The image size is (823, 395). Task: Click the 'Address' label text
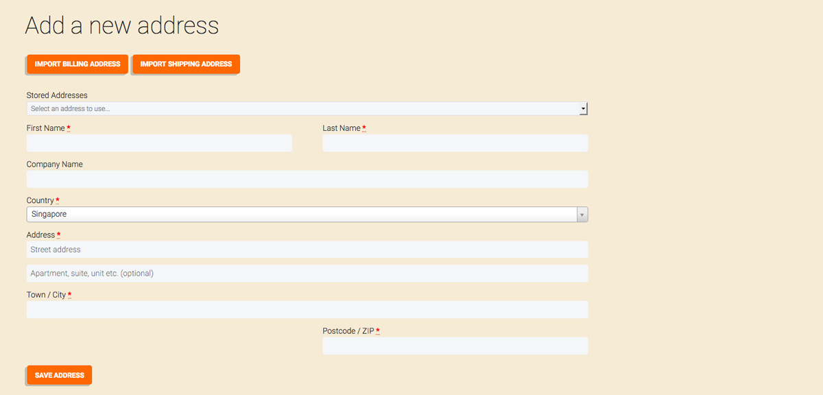(41, 235)
